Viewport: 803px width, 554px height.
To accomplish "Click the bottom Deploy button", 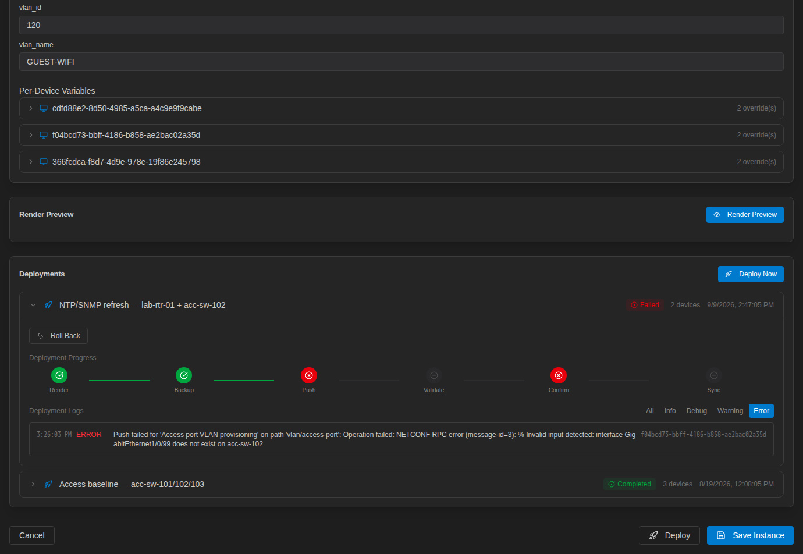I will (669, 535).
